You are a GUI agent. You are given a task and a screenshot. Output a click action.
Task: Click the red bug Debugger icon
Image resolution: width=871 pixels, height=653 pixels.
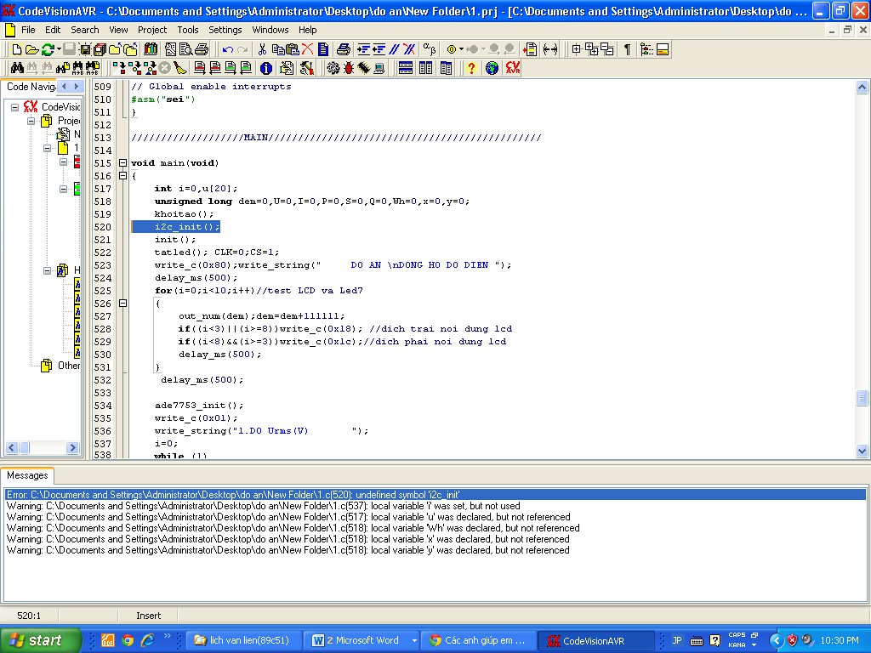(x=348, y=69)
